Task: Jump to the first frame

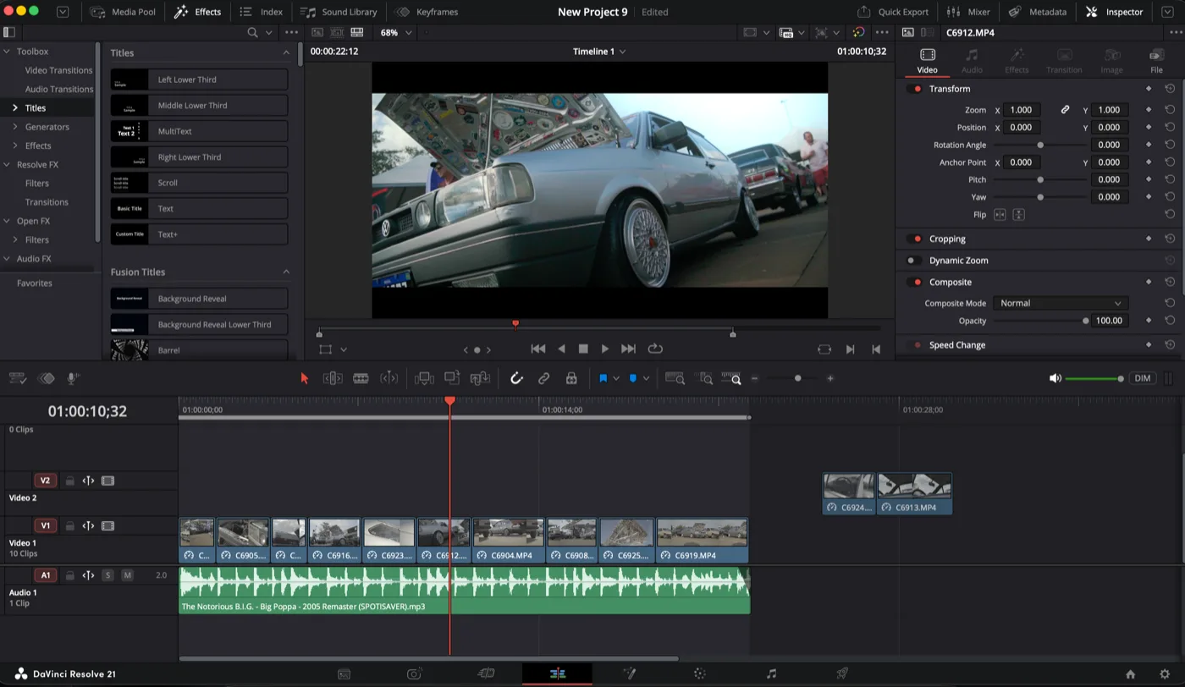Action: (x=537, y=349)
